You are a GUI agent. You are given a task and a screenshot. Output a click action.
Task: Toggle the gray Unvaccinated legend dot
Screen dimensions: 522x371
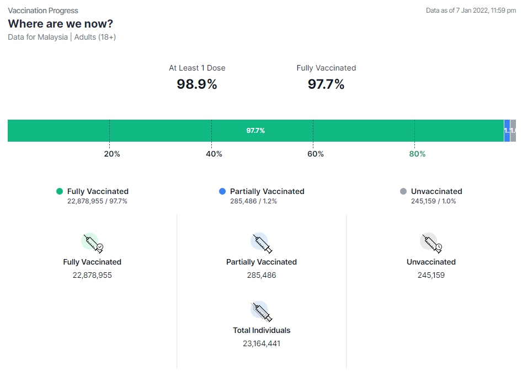[403, 191]
